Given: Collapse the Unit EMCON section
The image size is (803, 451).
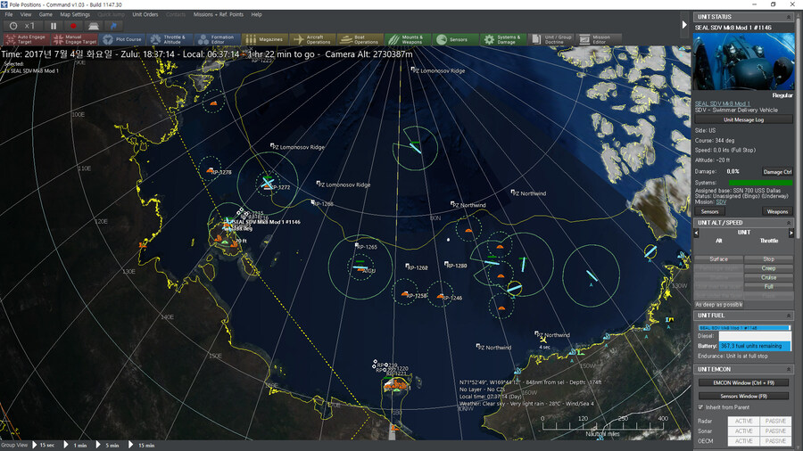Looking at the screenshot, I should tap(790, 368).
